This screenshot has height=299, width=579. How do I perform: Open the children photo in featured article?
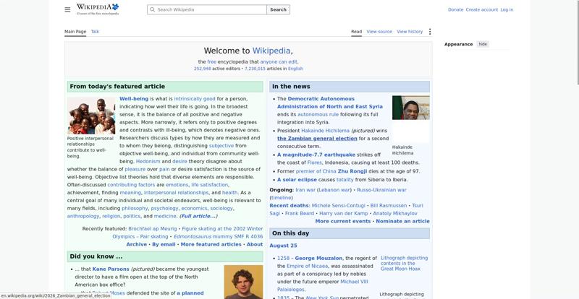pos(91,116)
